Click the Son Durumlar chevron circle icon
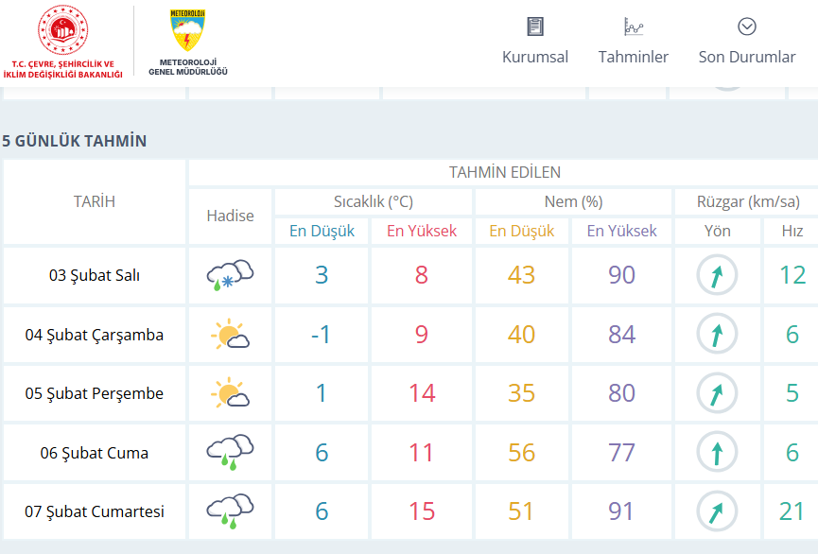This screenshot has height=554, width=818. click(x=747, y=26)
